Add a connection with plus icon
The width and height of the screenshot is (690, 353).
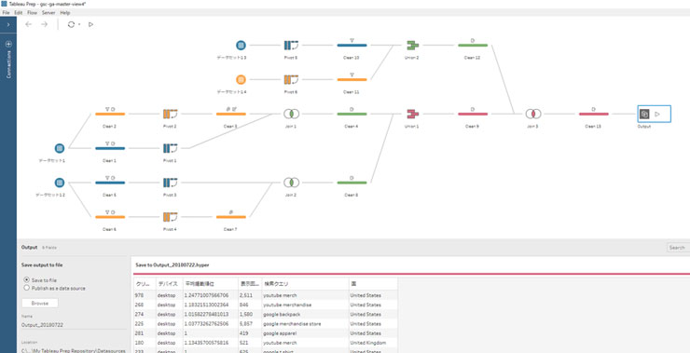(8, 45)
